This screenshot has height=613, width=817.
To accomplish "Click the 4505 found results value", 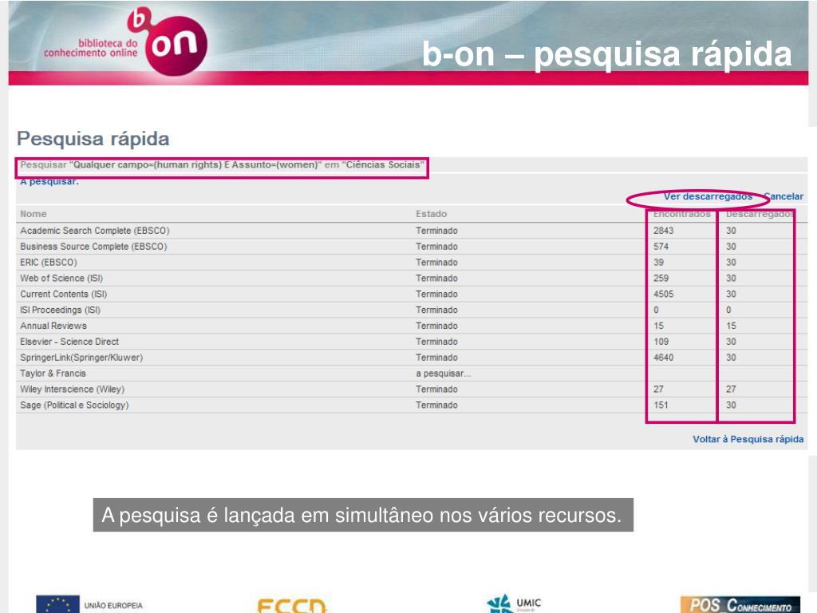I will tap(663, 294).
